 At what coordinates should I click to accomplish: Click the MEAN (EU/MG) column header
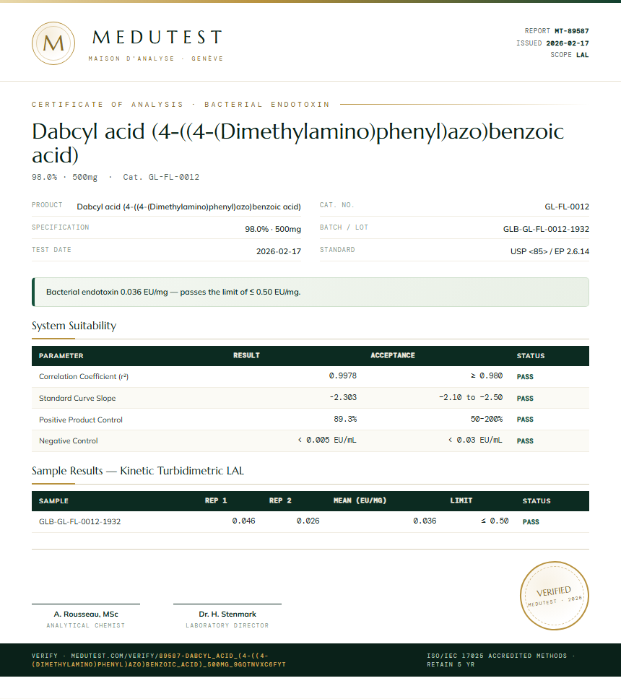pyautogui.click(x=360, y=500)
